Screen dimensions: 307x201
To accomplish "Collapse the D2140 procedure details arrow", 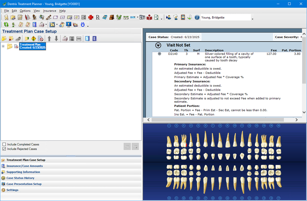I will tap(159, 54).
